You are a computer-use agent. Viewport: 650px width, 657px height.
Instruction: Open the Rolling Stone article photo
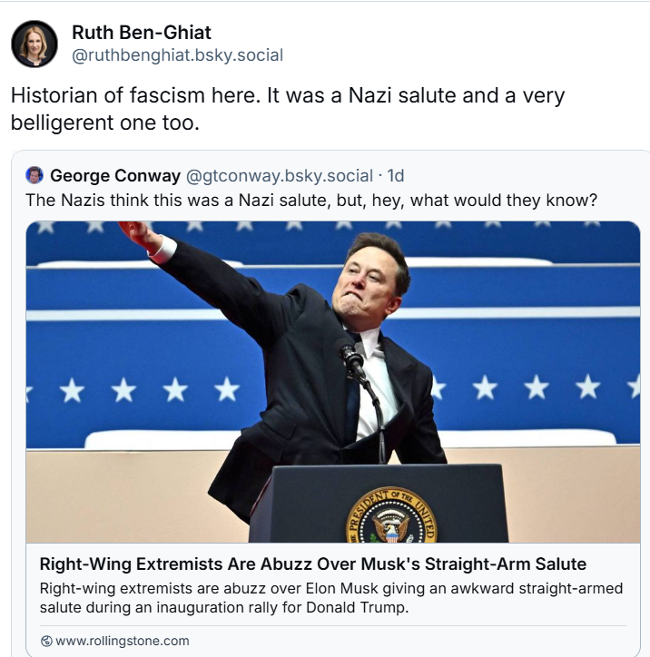click(x=333, y=382)
